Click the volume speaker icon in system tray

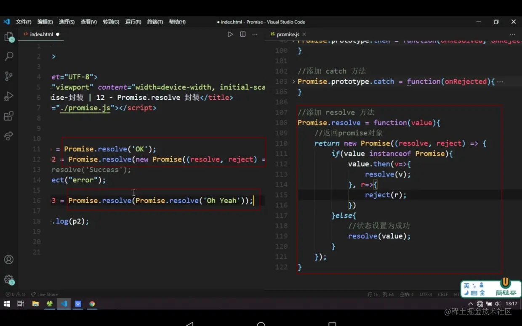point(498,304)
